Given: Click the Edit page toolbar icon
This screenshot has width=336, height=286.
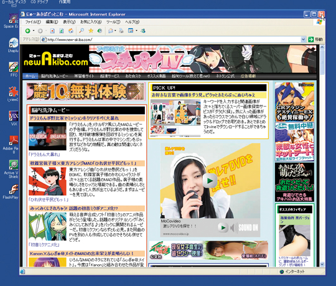Looking at the screenshot, I should pyautogui.click(x=131, y=31).
